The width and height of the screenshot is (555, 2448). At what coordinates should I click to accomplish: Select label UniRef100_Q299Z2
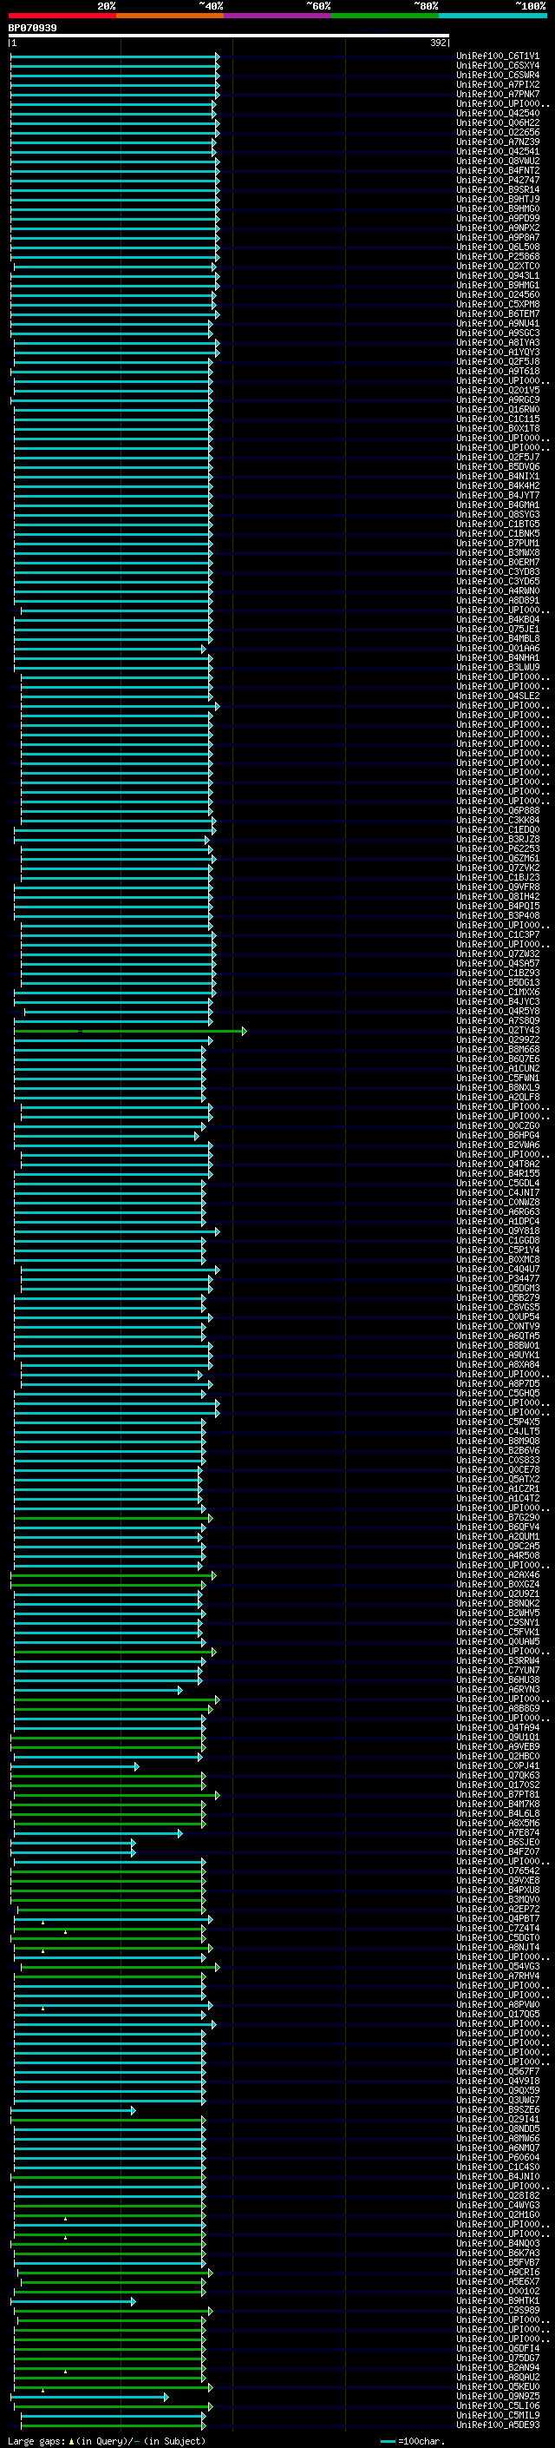pos(498,1039)
